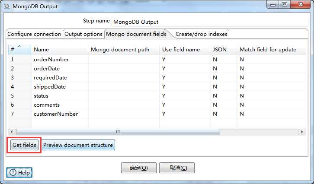Select the status name cell
The height and width of the screenshot is (184, 314).
click(60, 96)
